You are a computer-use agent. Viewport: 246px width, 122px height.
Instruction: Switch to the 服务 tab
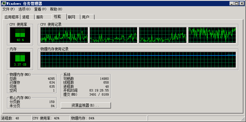coord(43,17)
